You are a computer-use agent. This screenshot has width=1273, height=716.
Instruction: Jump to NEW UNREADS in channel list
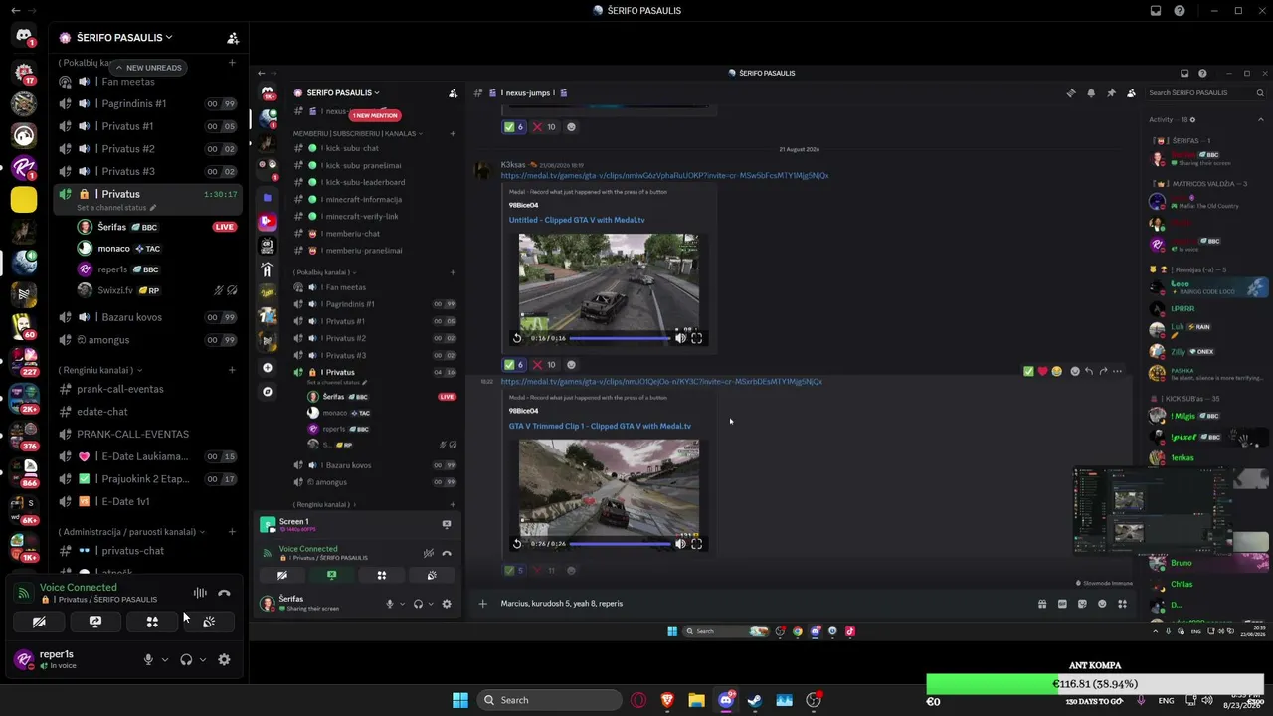[x=148, y=68]
